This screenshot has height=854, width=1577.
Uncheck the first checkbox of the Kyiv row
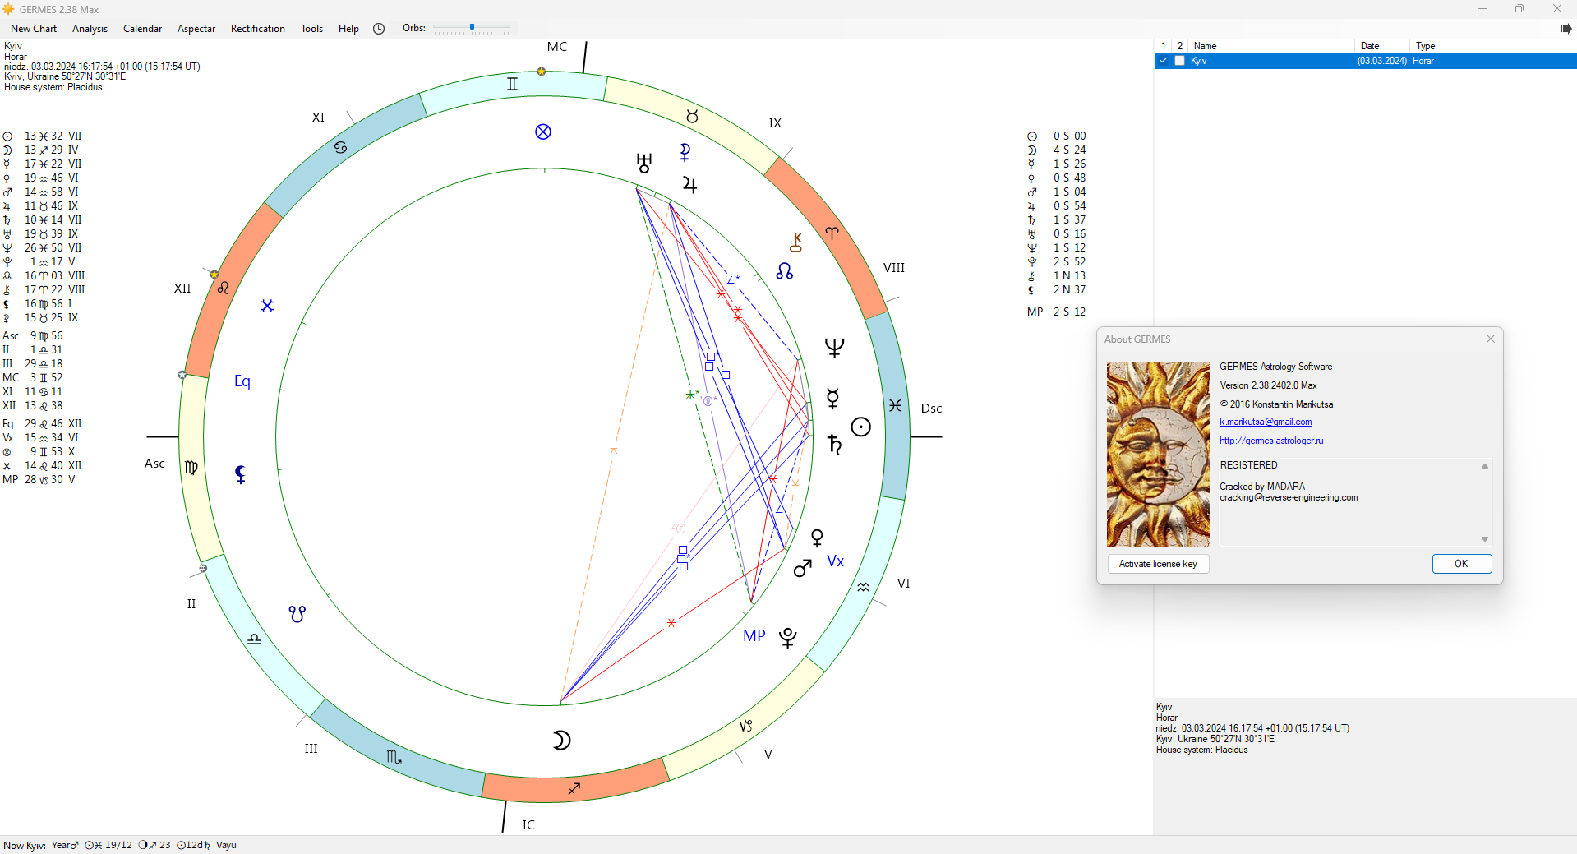1163,61
